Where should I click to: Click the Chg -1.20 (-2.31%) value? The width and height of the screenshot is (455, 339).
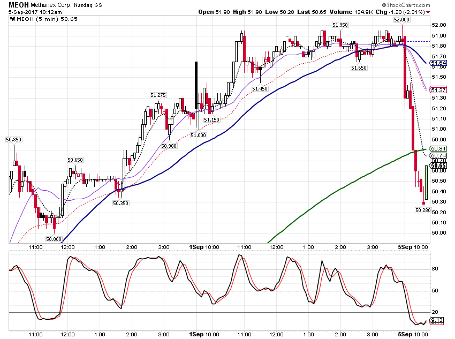click(x=400, y=12)
